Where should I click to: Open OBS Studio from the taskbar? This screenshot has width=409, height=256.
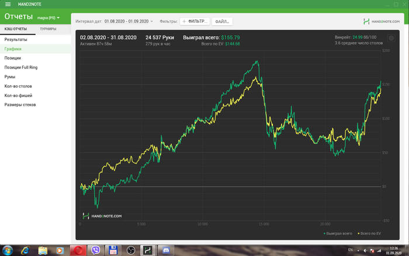pyautogui.click(x=131, y=251)
